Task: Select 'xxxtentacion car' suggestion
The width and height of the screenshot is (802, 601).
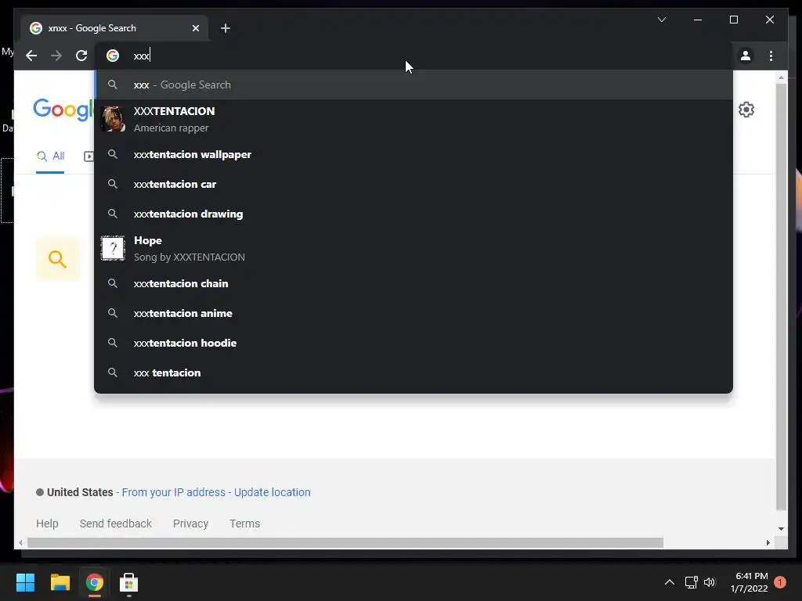Action: click(414, 184)
